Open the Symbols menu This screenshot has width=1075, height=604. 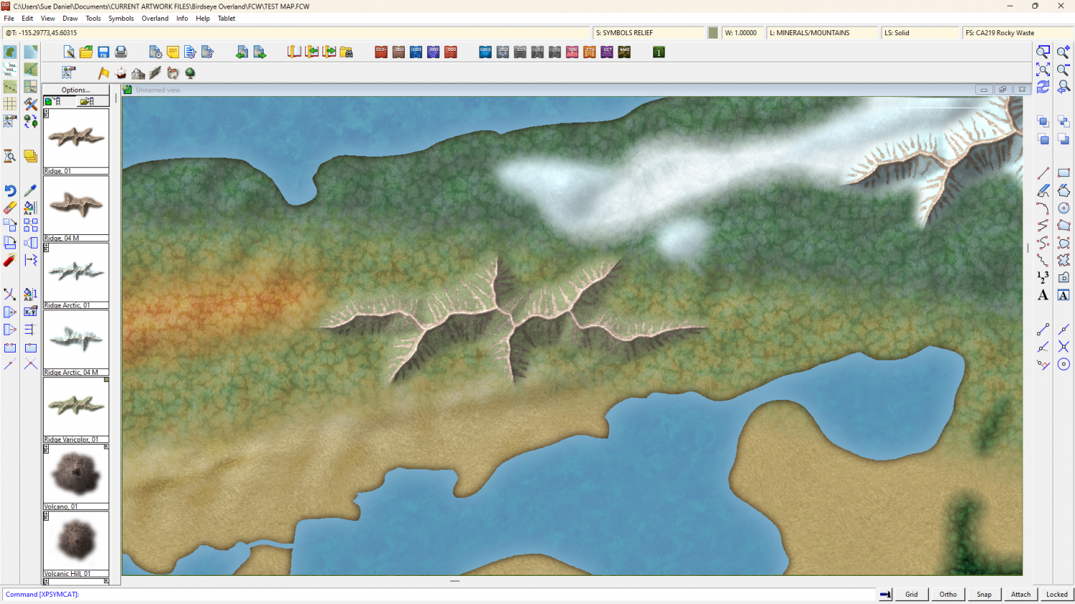pyautogui.click(x=121, y=19)
